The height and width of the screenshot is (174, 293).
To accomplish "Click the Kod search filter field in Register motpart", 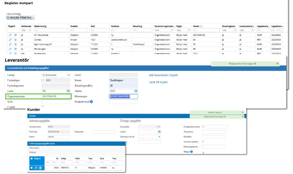I will click(x=100, y=30).
